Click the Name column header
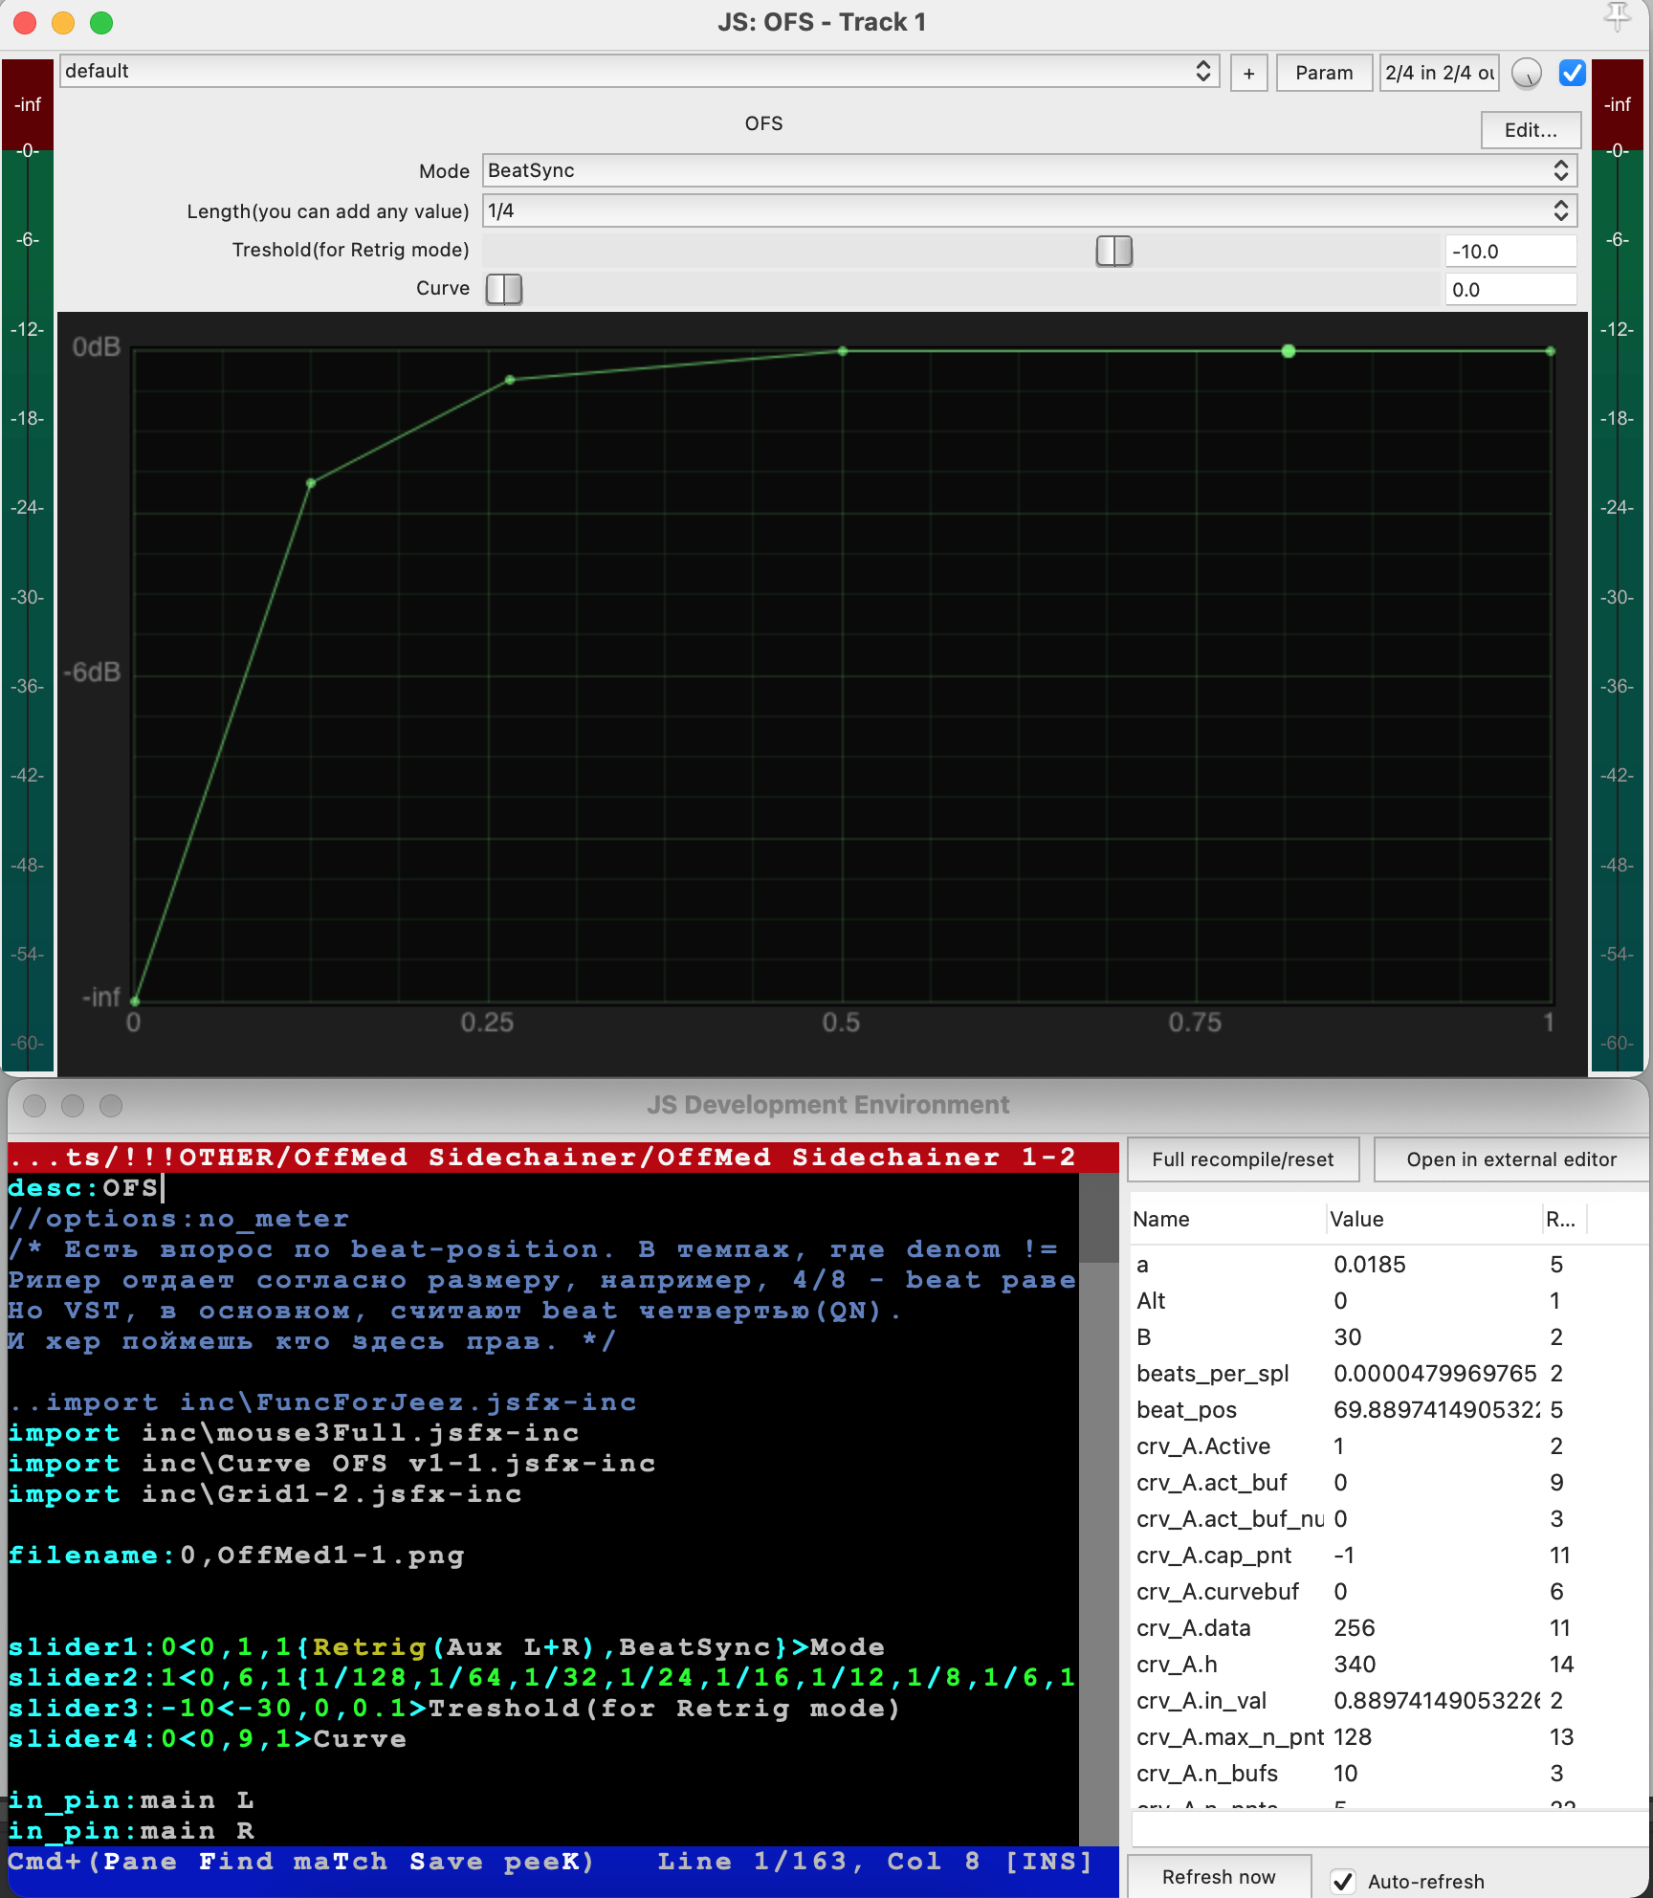Viewport: 1653px width, 1898px height. tap(1228, 1219)
